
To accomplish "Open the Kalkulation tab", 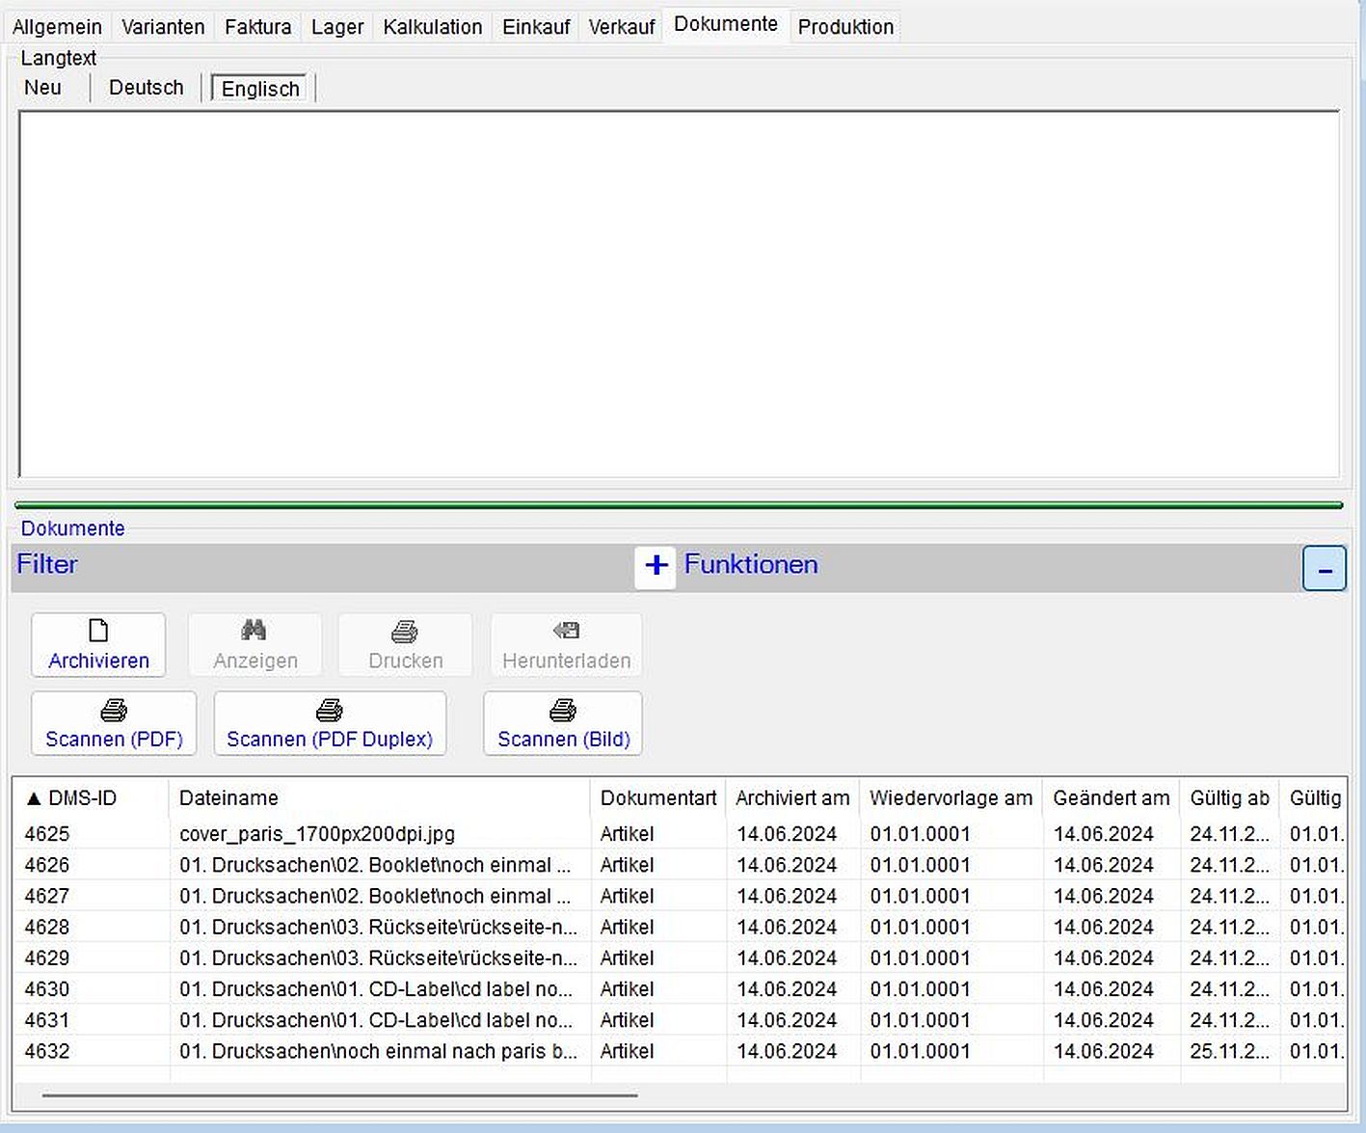I will click(x=433, y=27).
